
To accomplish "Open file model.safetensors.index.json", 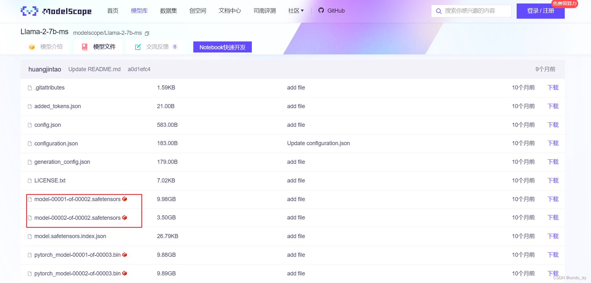I will click(70, 236).
